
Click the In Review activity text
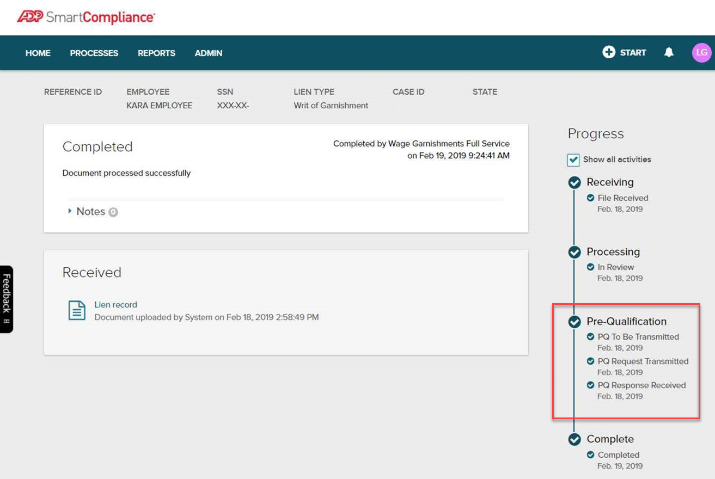616,267
